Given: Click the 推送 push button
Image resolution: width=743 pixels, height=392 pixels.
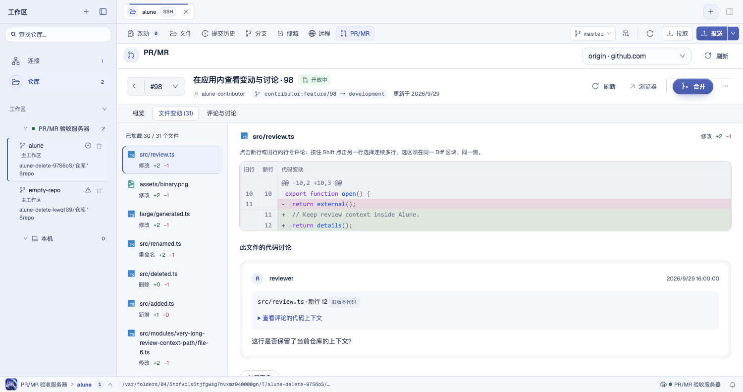Looking at the screenshot, I should 712,34.
